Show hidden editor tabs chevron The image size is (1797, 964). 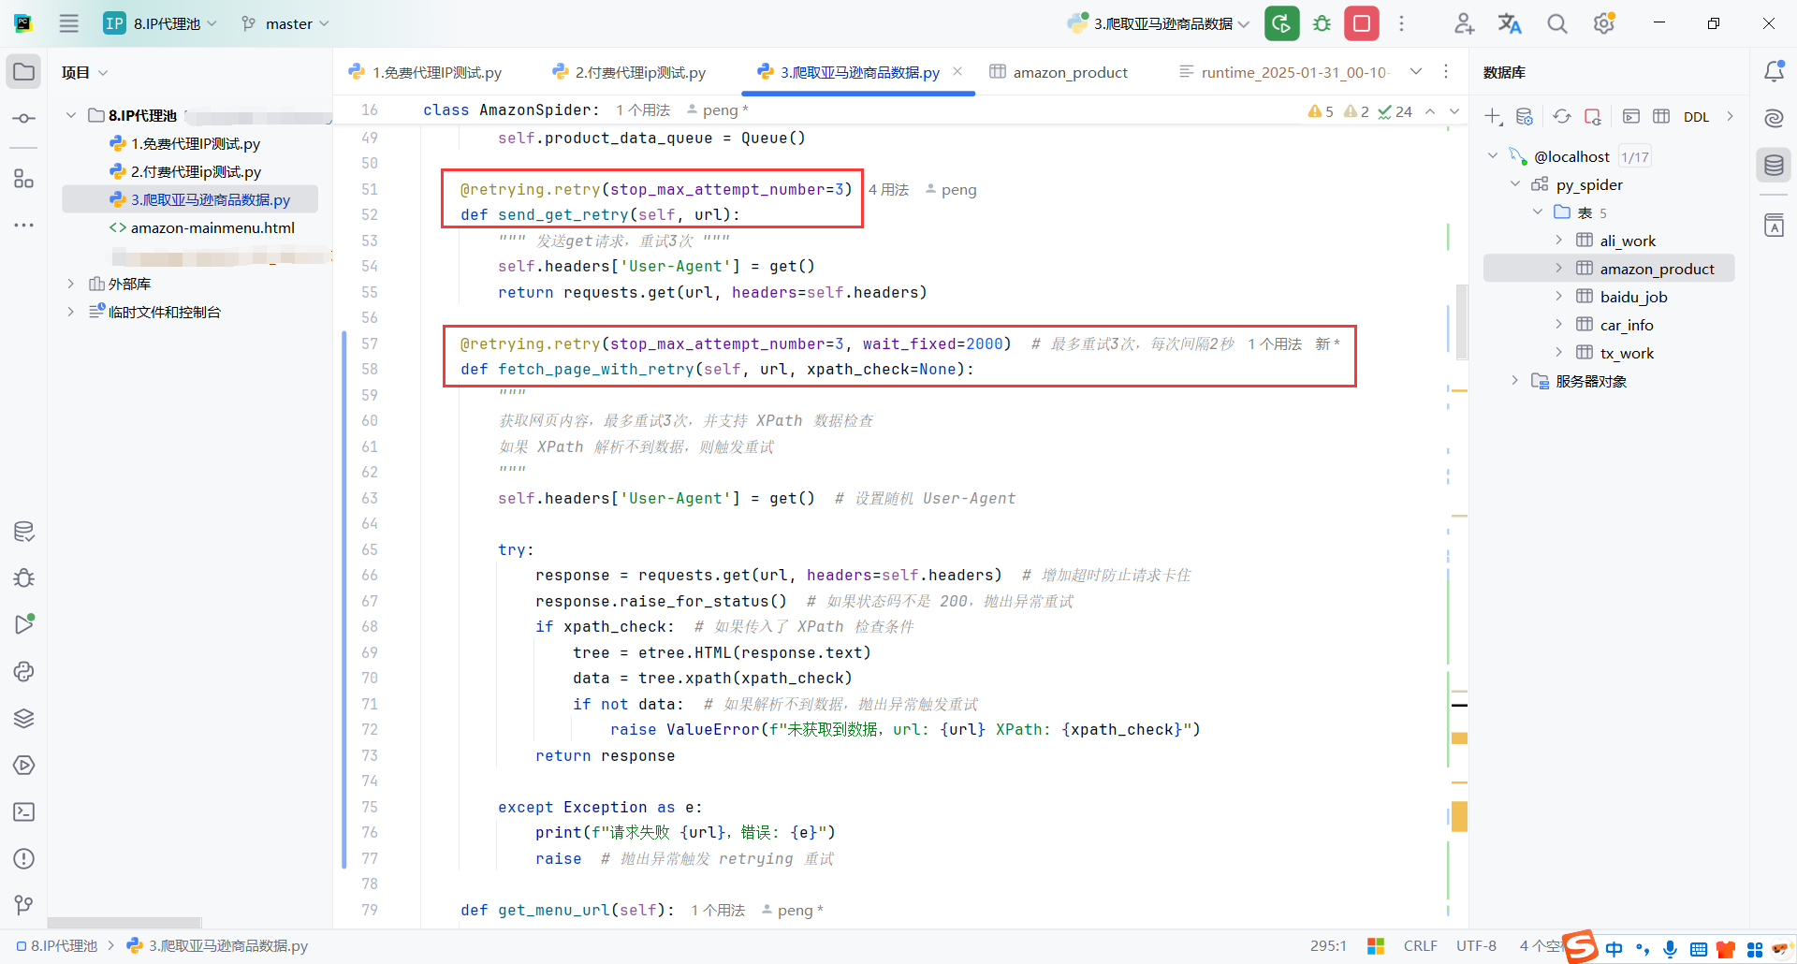click(1416, 72)
